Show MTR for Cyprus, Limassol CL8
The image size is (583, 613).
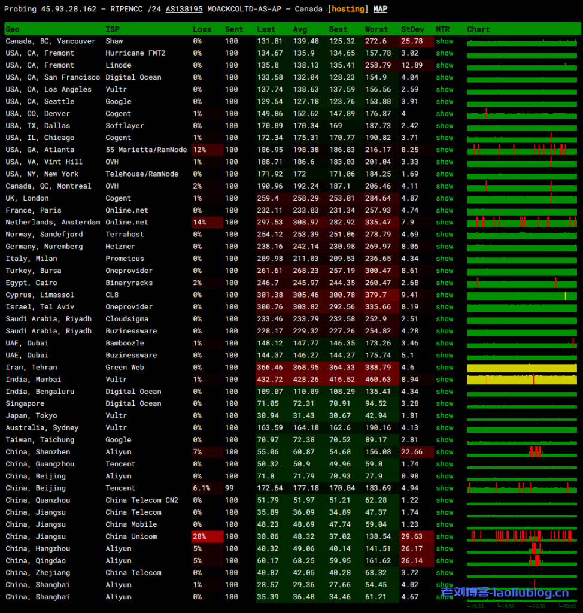[x=444, y=295]
